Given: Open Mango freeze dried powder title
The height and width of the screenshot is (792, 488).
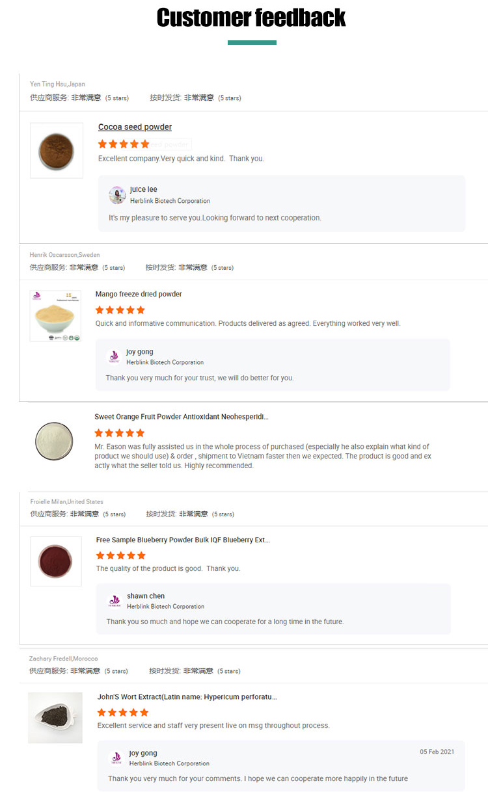Looking at the screenshot, I should [x=139, y=294].
